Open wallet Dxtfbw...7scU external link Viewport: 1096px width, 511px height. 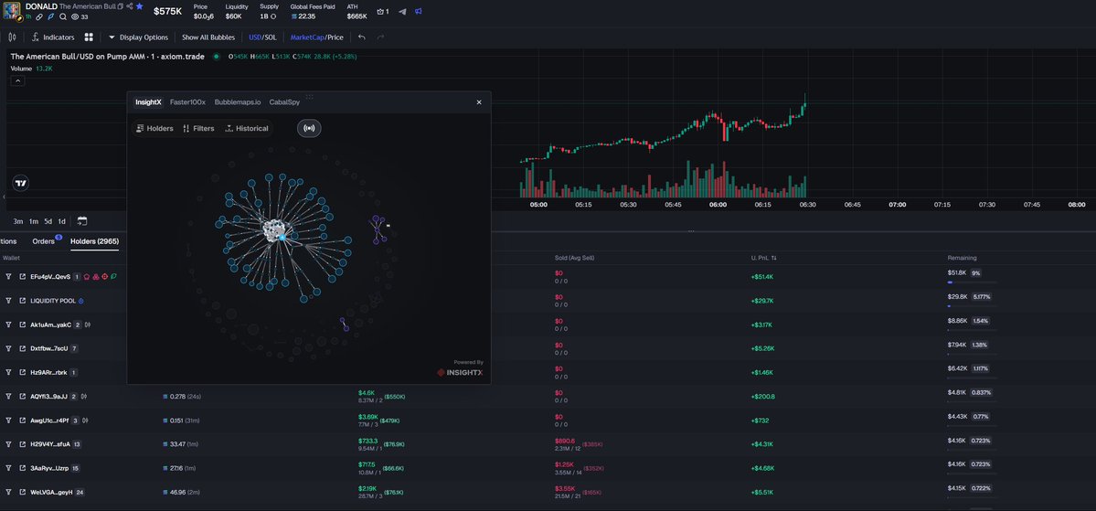tap(22, 348)
